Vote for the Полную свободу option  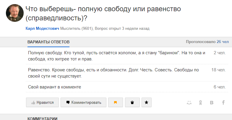point(127,56)
